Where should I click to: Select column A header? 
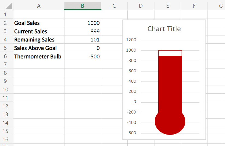[39, 6]
